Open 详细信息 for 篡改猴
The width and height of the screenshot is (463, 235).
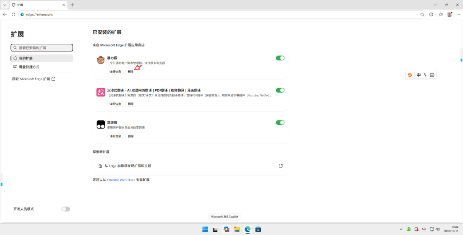(115, 136)
